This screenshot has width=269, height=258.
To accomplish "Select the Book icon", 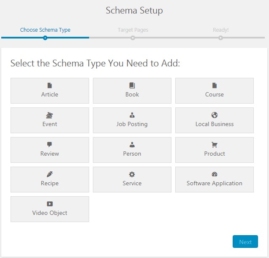I will (132, 85).
